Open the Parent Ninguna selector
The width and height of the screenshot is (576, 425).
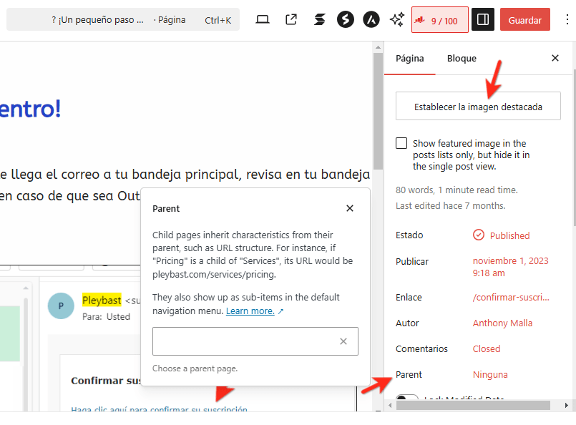pyautogui.click(x=490, y=374)
